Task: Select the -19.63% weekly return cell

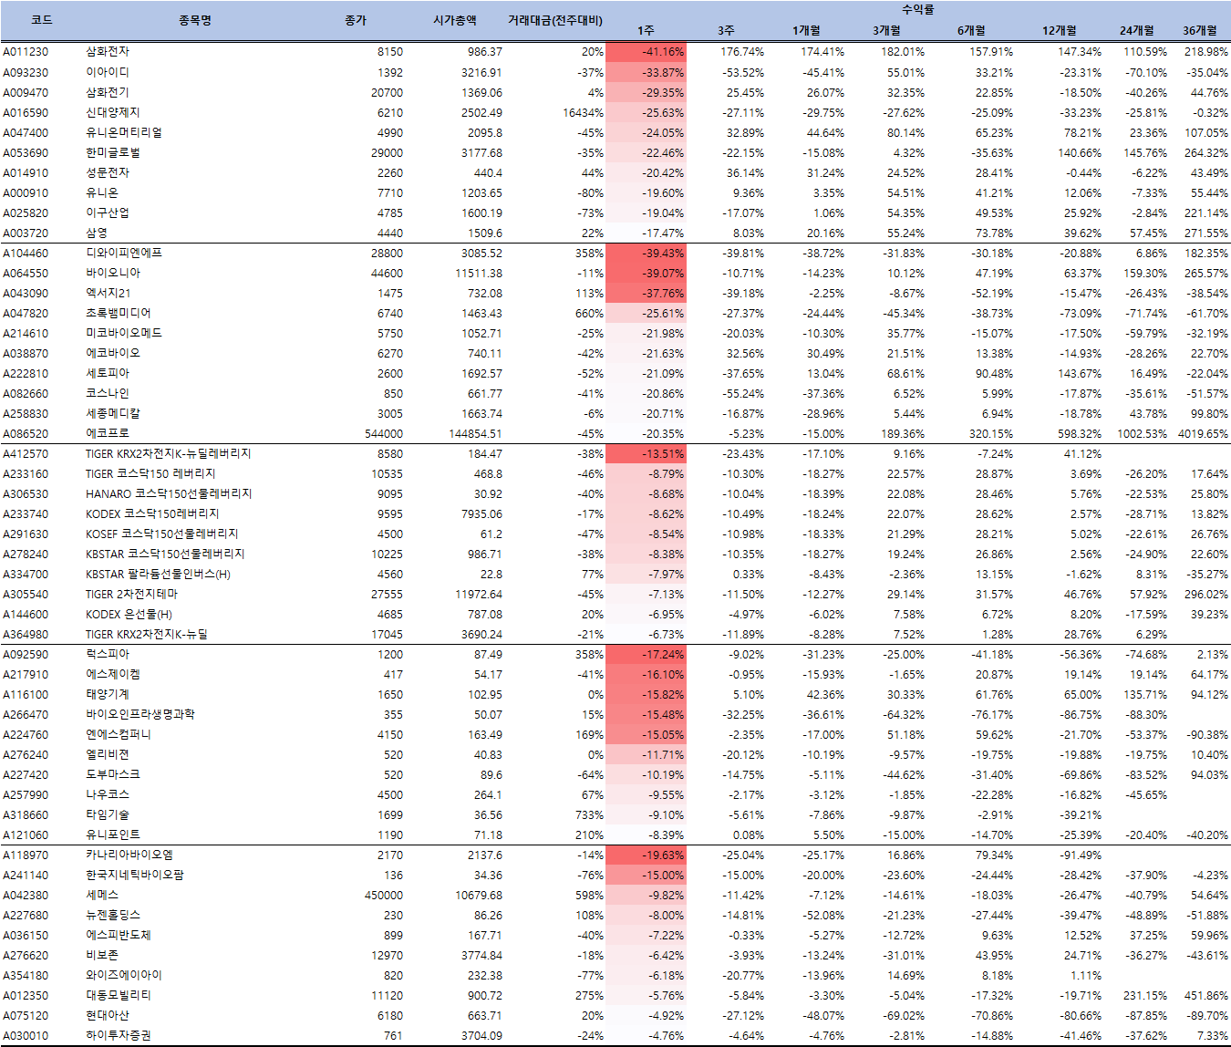Action: point(646,855)
